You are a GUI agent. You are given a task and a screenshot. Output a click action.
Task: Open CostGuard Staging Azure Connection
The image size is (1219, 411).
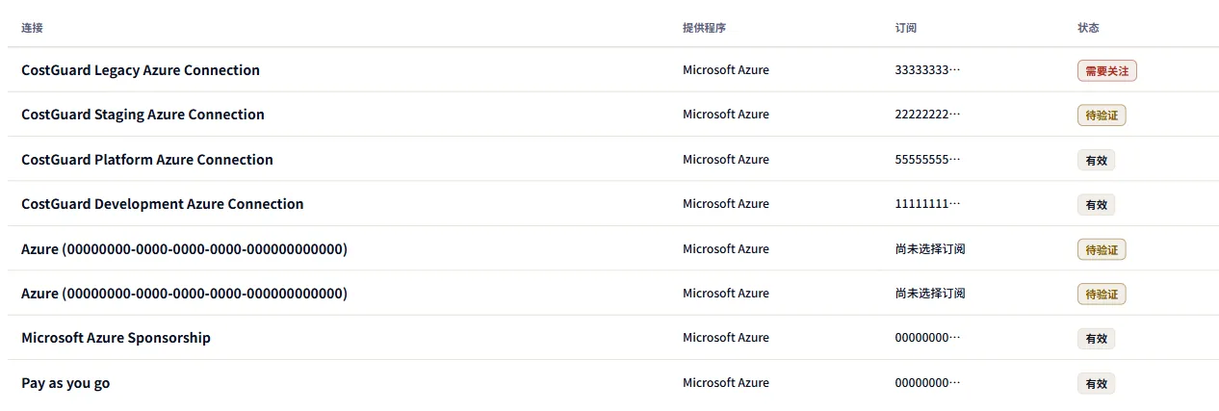coord(143,115)
